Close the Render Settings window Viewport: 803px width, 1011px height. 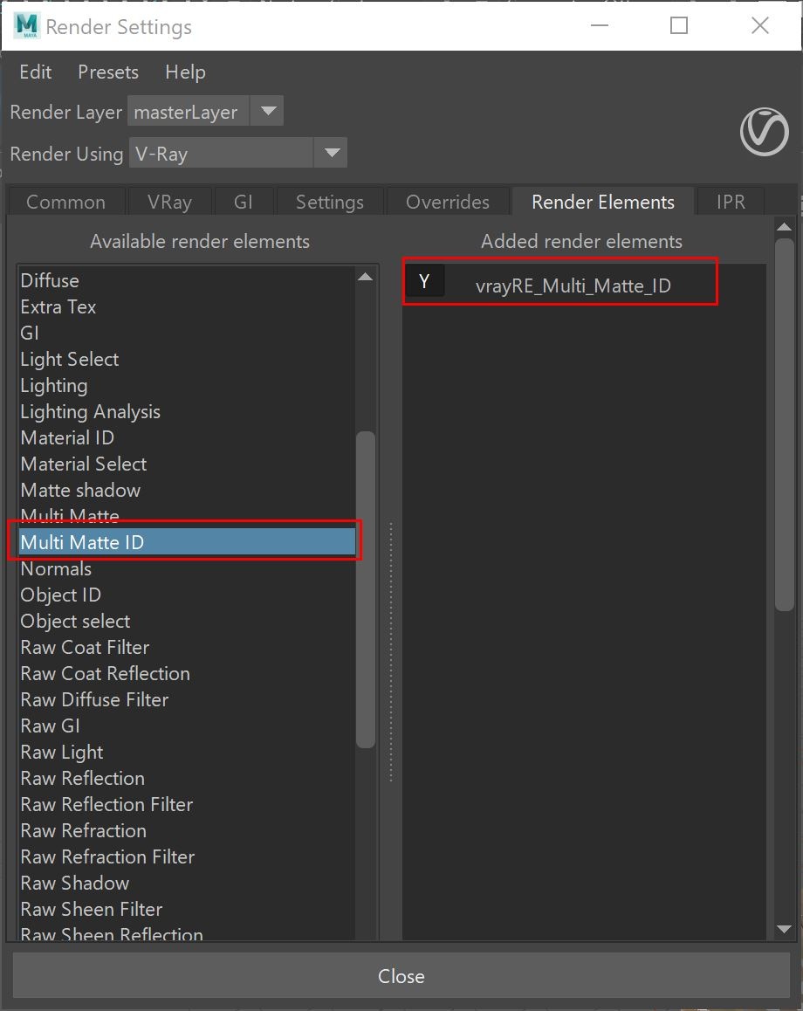click(x=760, y=26)
